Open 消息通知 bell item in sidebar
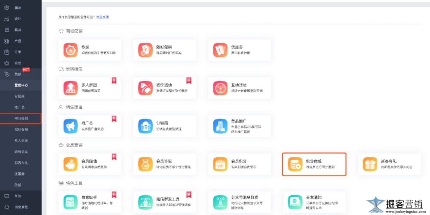This screenshot has width=430, height=215. 21,206
